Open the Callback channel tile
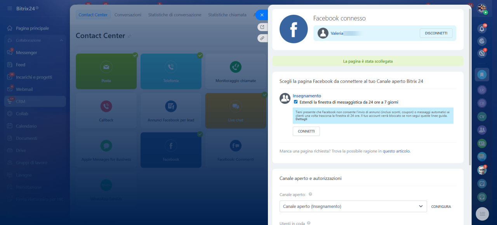This screenshot has width=497, height=225. [106, 111]
